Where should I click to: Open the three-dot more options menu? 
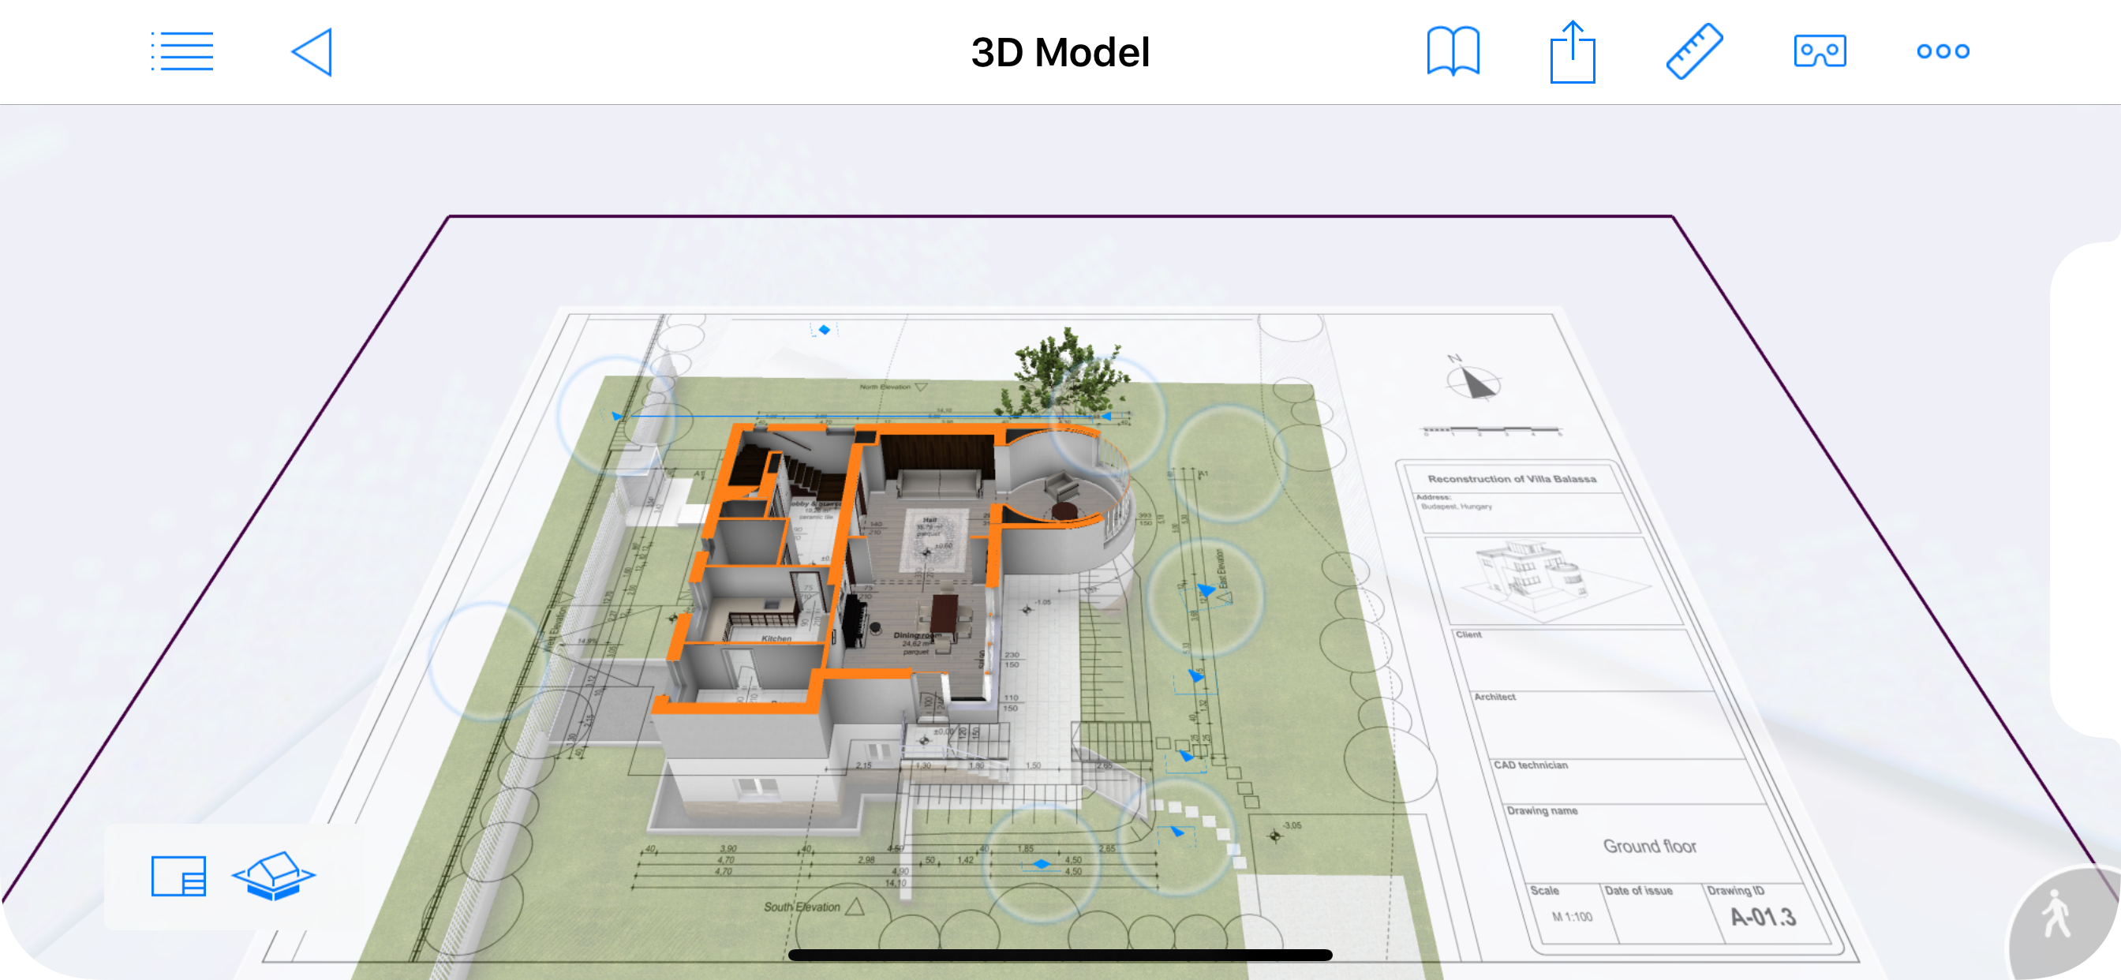(1943, 52)
